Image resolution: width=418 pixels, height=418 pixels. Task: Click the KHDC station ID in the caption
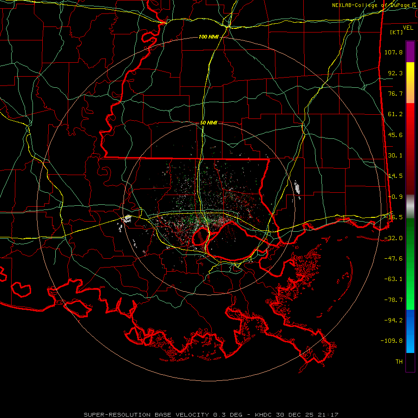pos(263,415)
